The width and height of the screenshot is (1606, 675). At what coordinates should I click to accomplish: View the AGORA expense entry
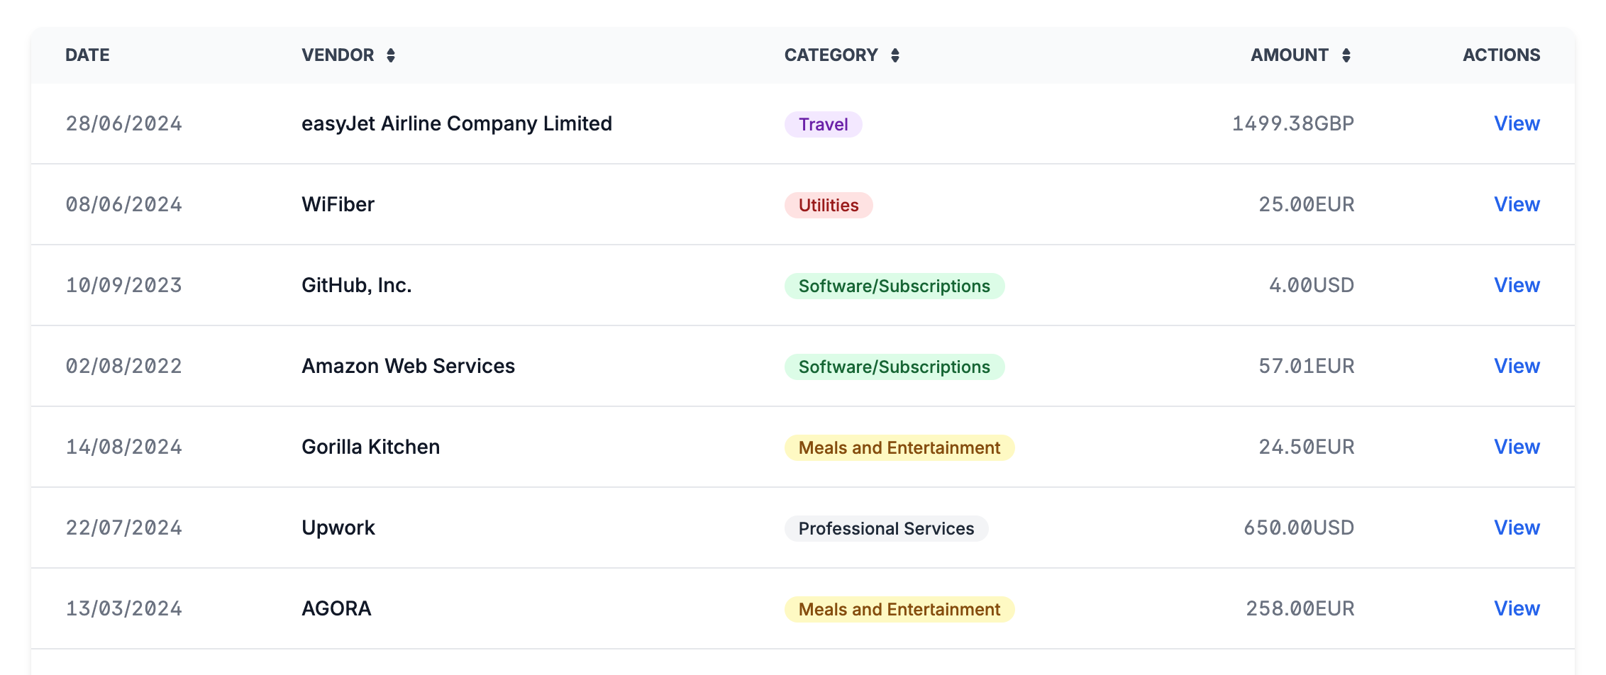pos(1516,609)
